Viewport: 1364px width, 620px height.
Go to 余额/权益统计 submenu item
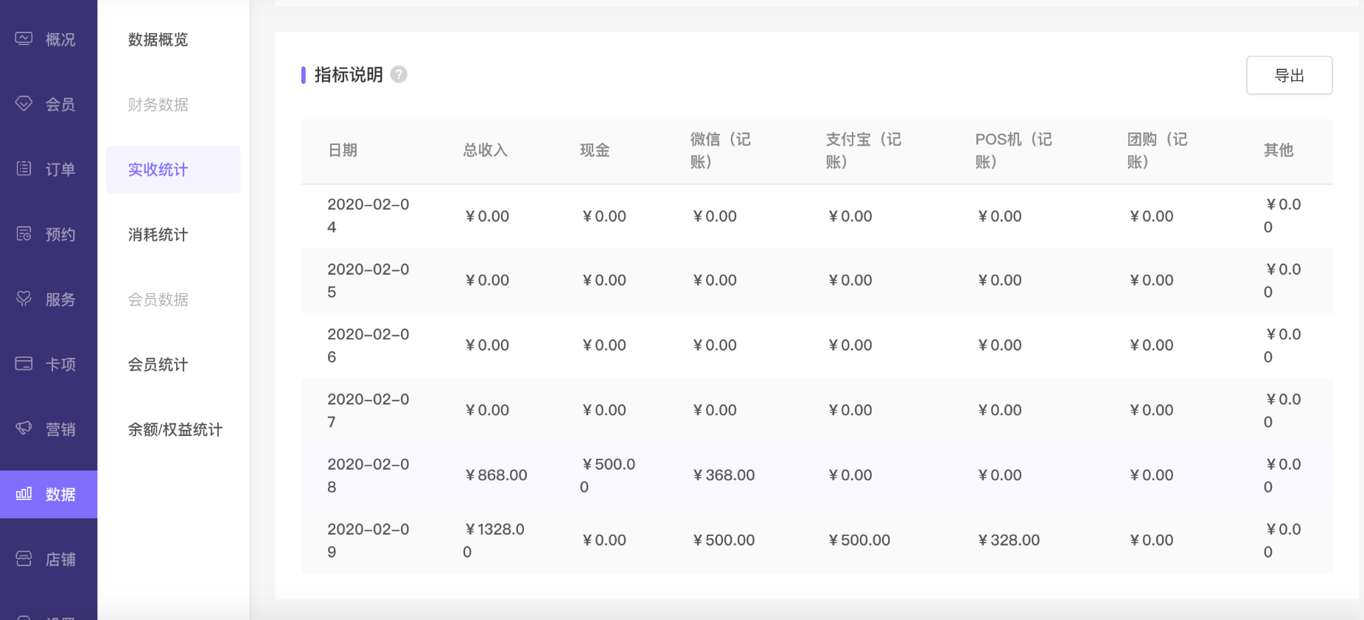pos(175,429)
